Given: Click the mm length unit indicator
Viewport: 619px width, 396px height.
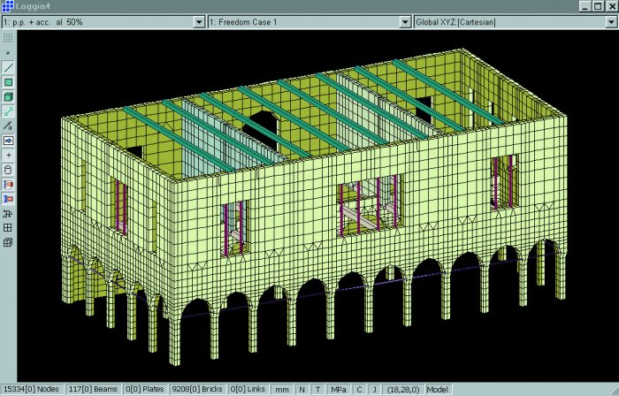Looking at the screenshot, I should point(282,389).
